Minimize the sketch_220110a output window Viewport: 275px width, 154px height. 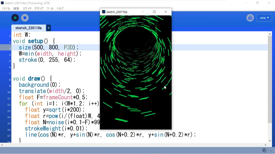pyautogui.click(x=143, y=12)
